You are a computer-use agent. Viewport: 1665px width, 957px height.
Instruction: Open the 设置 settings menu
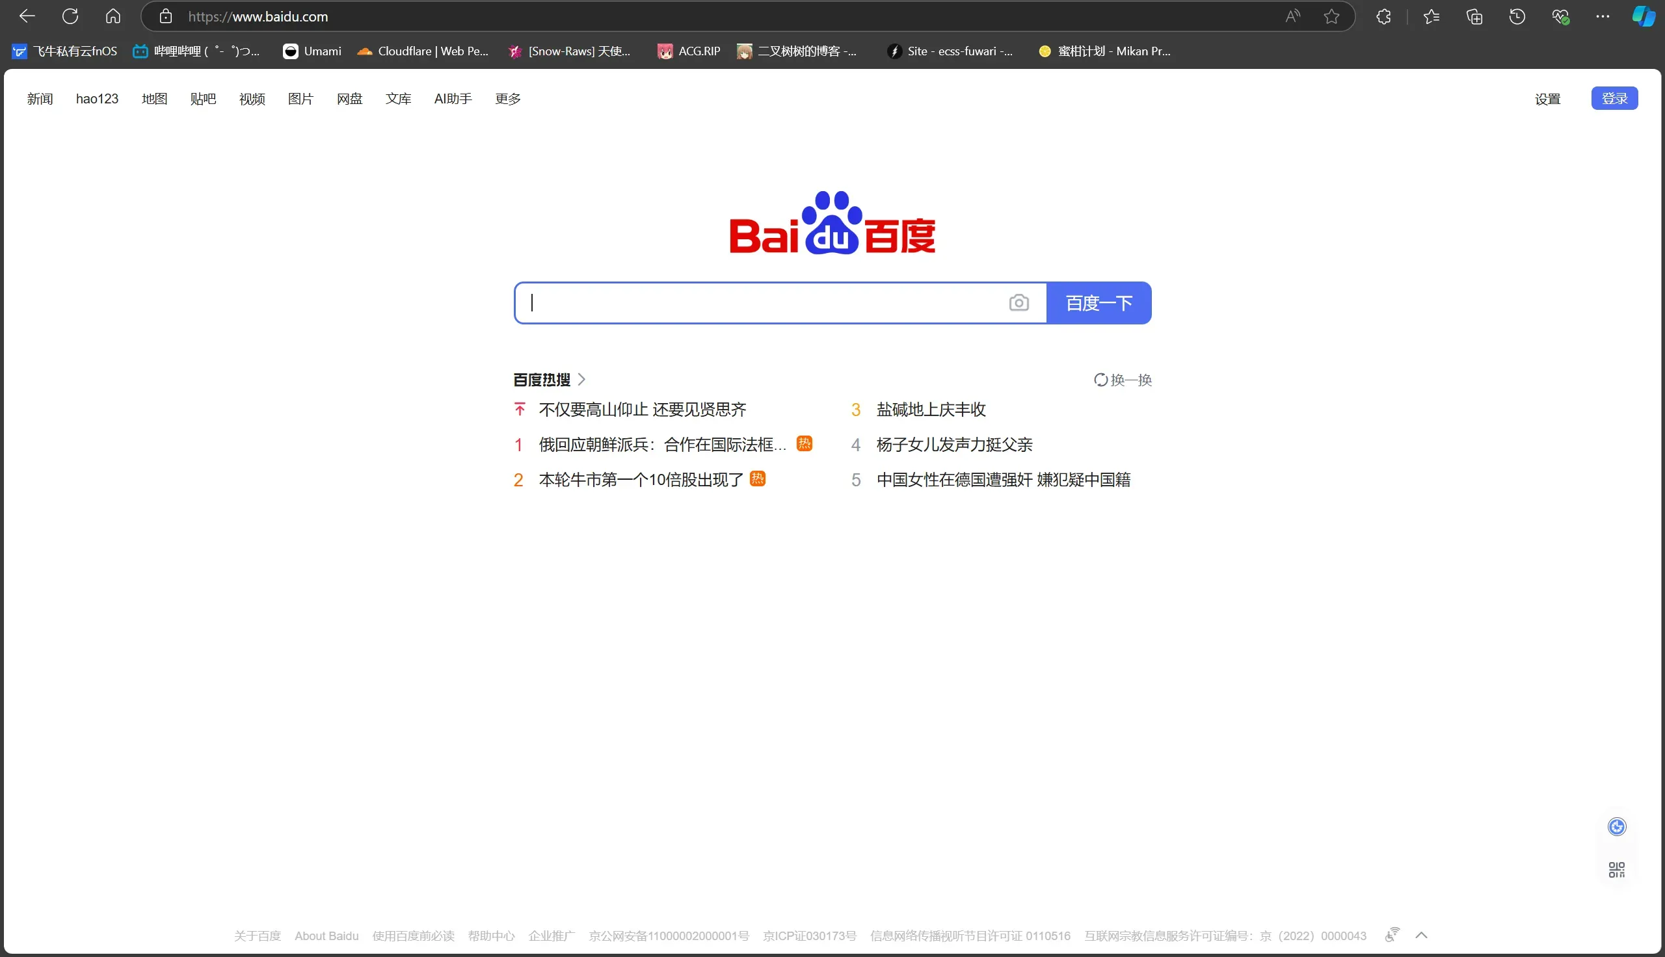coord(1547,99)
